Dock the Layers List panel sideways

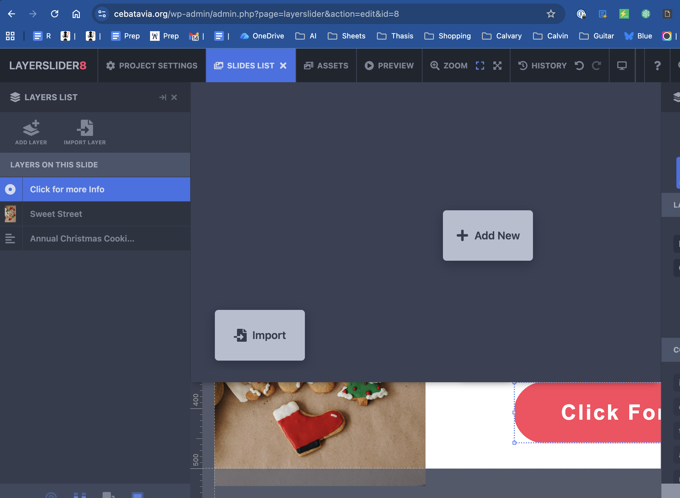click(x=163, y=97)
